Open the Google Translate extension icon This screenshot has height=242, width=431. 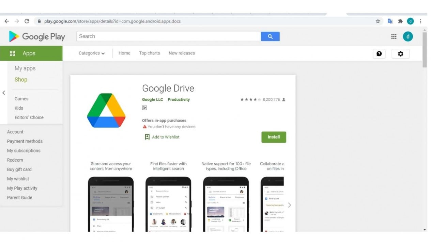click(390, 21)
